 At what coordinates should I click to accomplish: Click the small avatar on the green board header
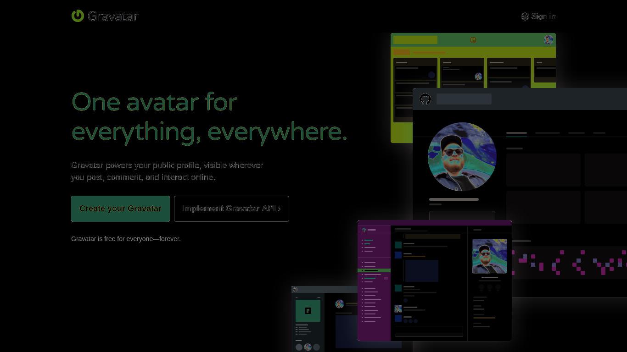549,40
